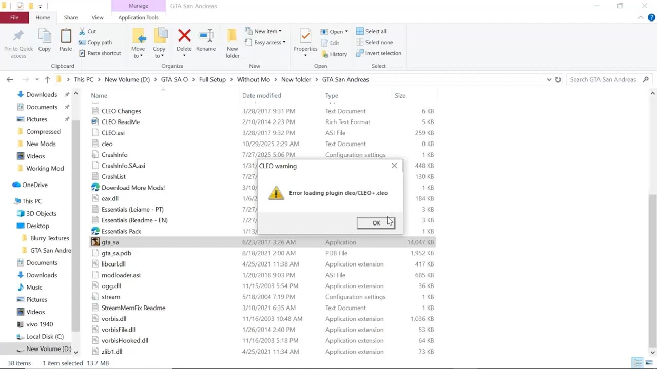Go up one folder level
The width and height of the screenshot is (657, 369).
[x=47, y=79]
